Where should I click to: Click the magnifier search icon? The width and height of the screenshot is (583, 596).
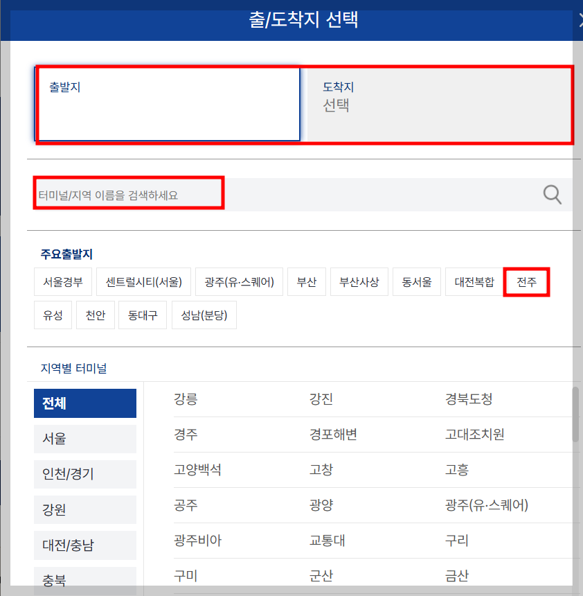point(553,195)
